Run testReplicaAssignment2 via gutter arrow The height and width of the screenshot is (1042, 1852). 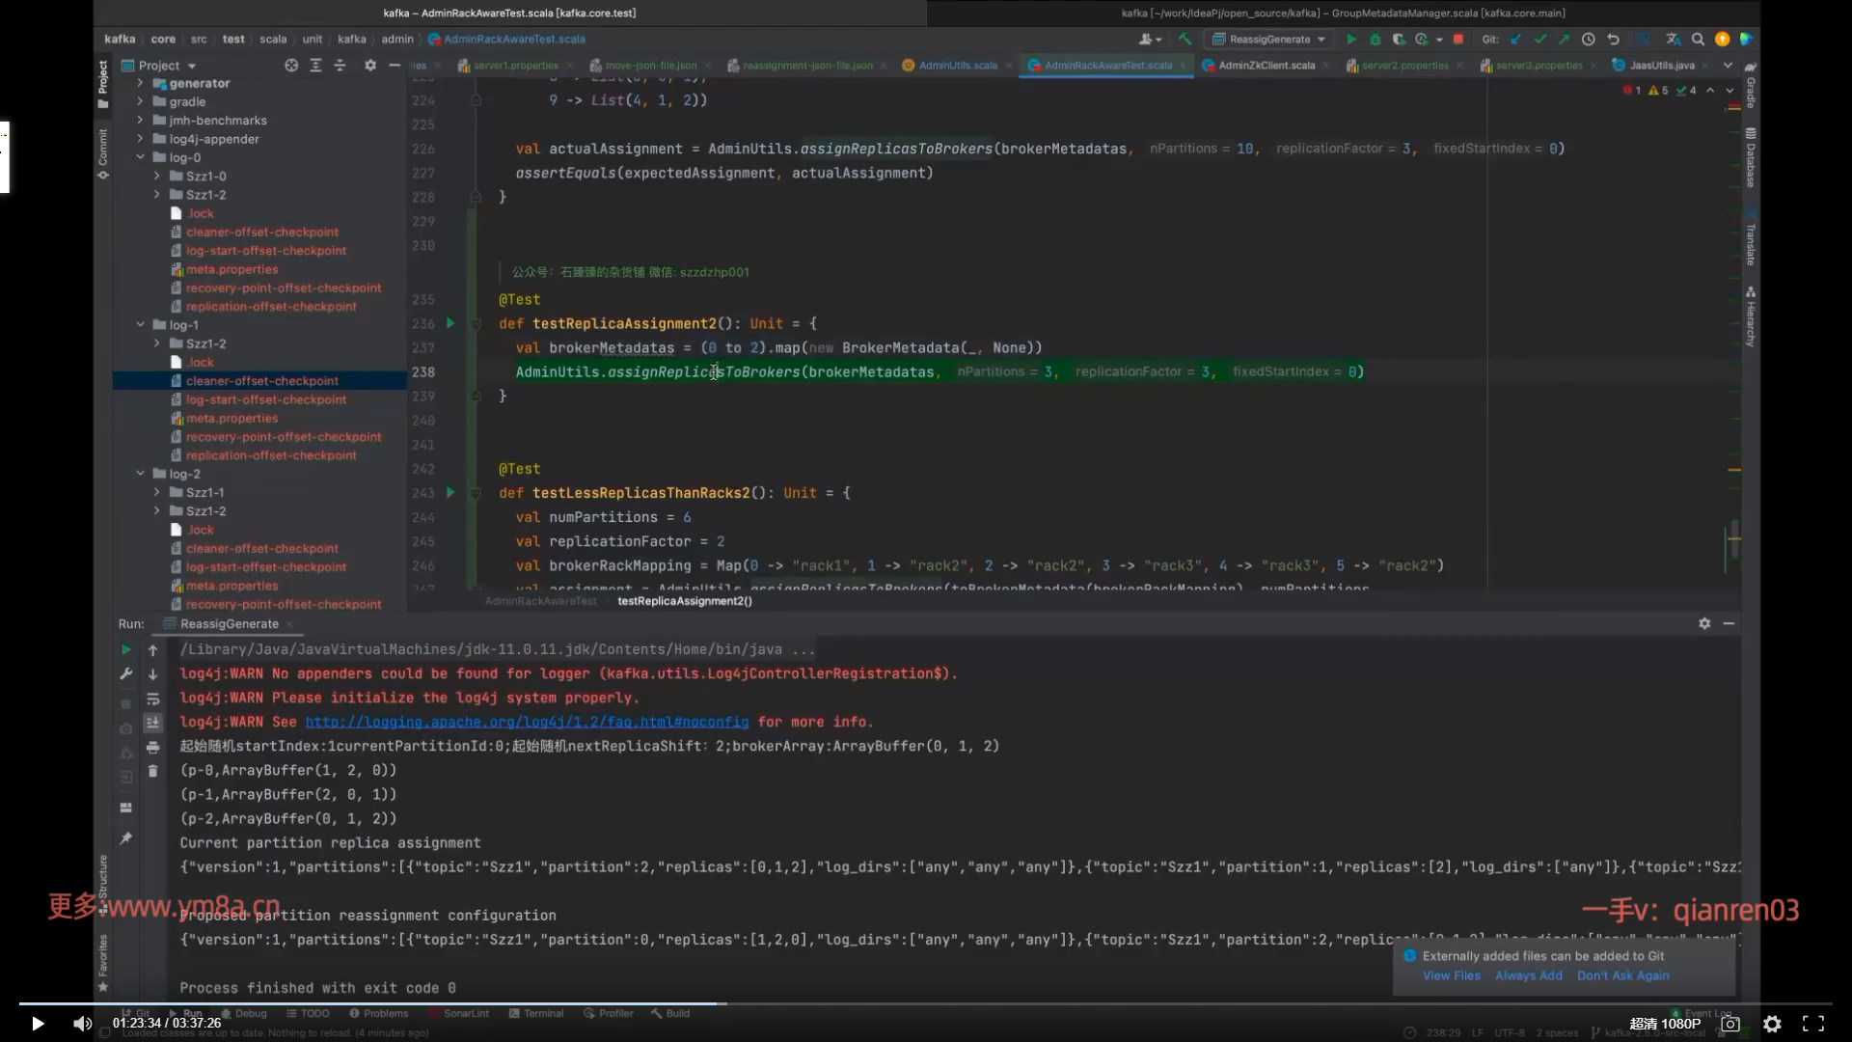point(450,324)
